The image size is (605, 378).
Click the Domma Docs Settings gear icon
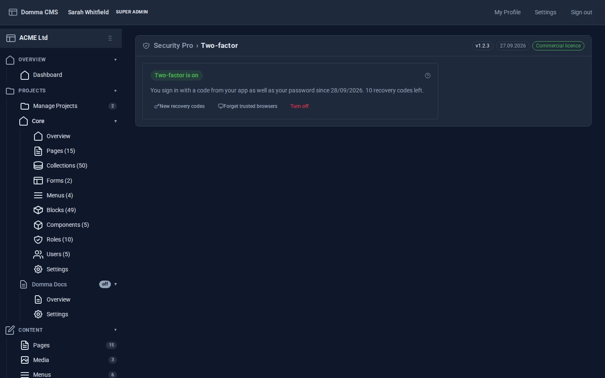pos(38,314)
